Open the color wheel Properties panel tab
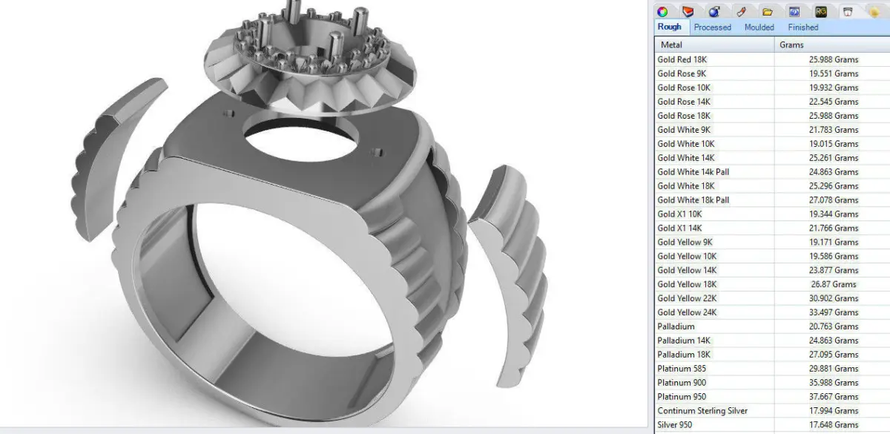 (x=662, y=11)
